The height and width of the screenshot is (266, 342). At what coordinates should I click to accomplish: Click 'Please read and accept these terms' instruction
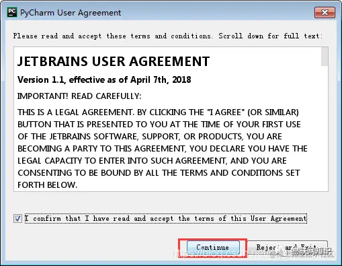(168, 36)
